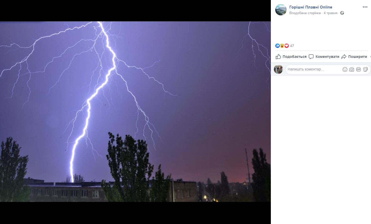Image resolution: width=371 pixels, height=224 pixels.
Task: Show the 47 reactions list
Action: coord(292,46)
